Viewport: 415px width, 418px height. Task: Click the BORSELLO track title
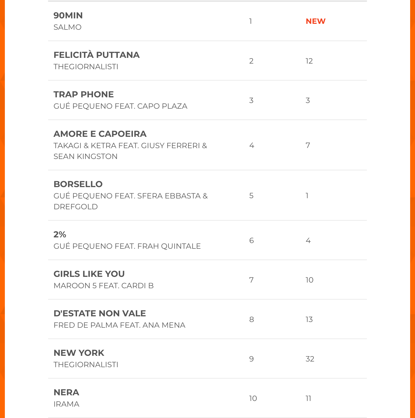point(78,184)
